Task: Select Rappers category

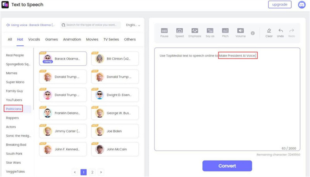Action: click(12, 118)
